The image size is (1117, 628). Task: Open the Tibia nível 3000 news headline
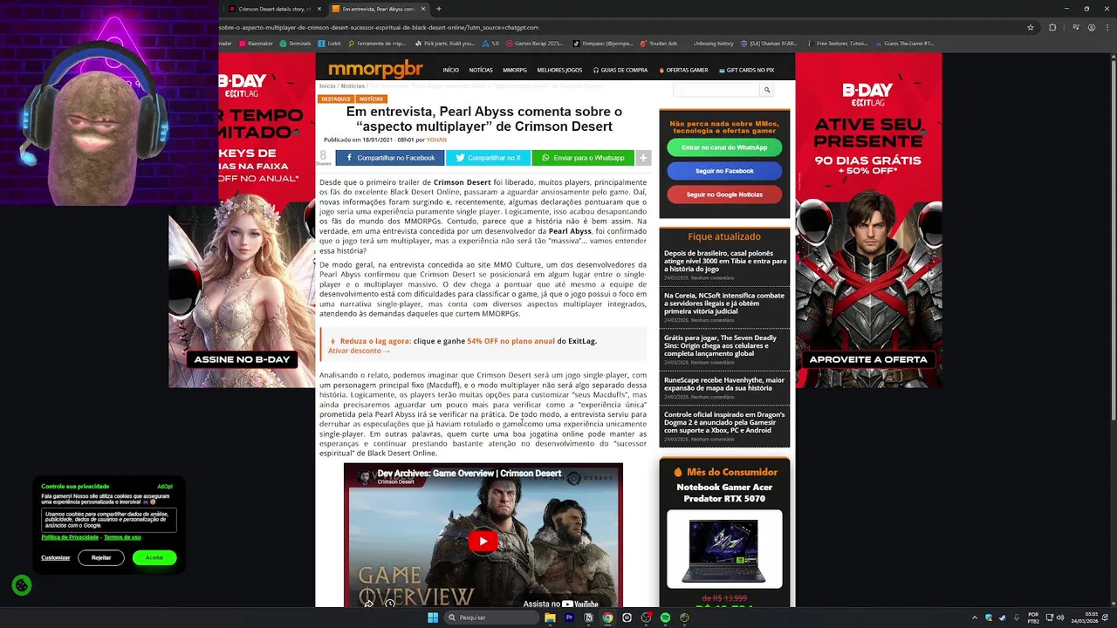(725, 261)
